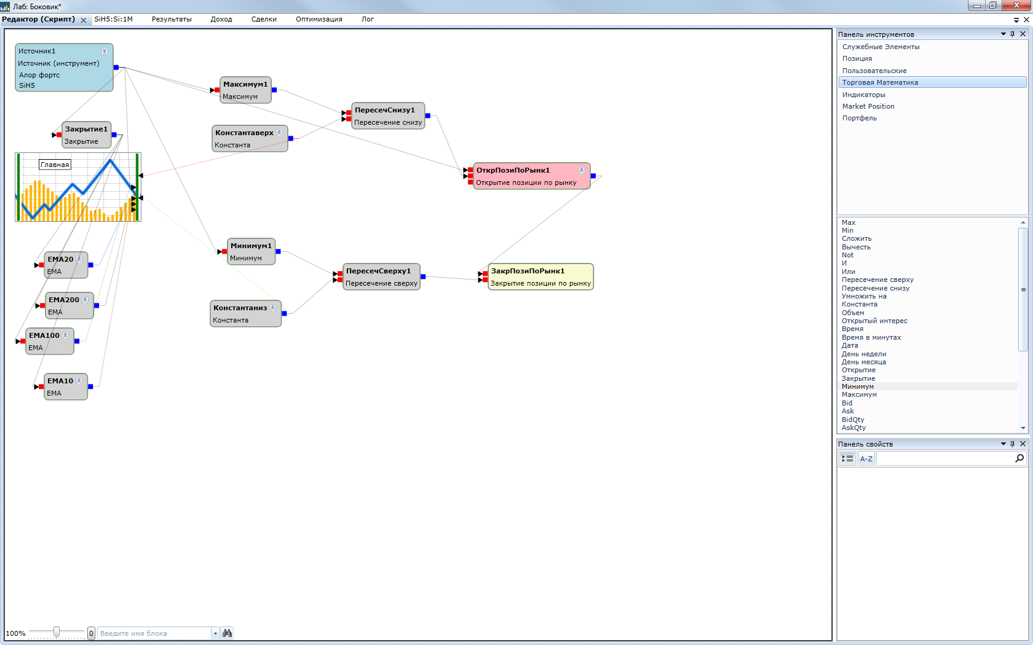Image resolution: width=1033 pixels, height=645 pixels.
Task: Click the red input port of Максимум1
Action: [217, 90]
